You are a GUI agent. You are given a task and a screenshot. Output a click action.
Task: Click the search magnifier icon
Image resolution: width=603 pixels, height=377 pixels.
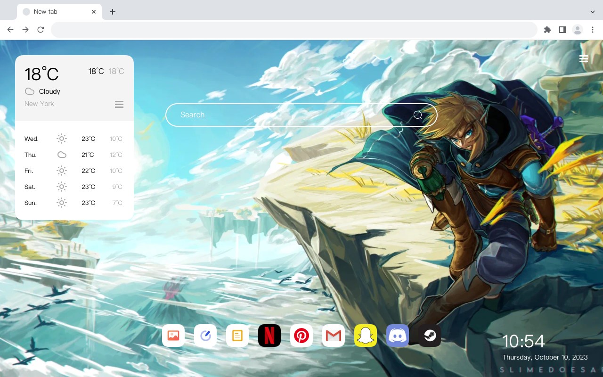click(x=418, y=115)
